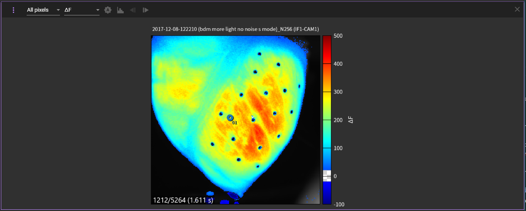Click the transparent checkered segment of colorbar

(327, 176)
